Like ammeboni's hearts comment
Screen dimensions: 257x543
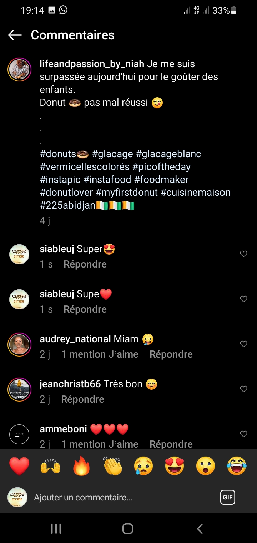[x=243, y=434]
